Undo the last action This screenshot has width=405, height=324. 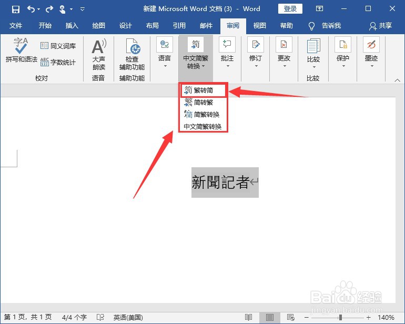[x=31, y=9]
